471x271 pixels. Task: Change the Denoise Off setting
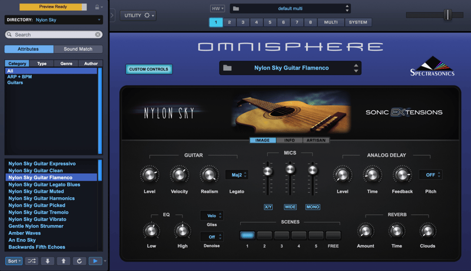[x=212, y=237]
